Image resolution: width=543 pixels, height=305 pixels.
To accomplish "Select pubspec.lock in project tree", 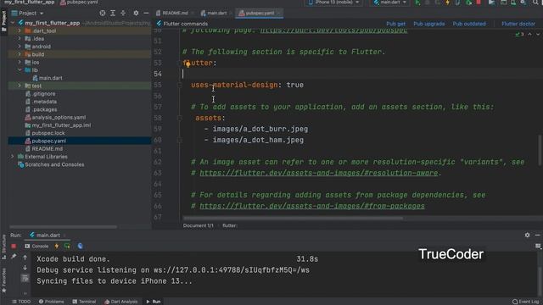I will tap(45, 133).
